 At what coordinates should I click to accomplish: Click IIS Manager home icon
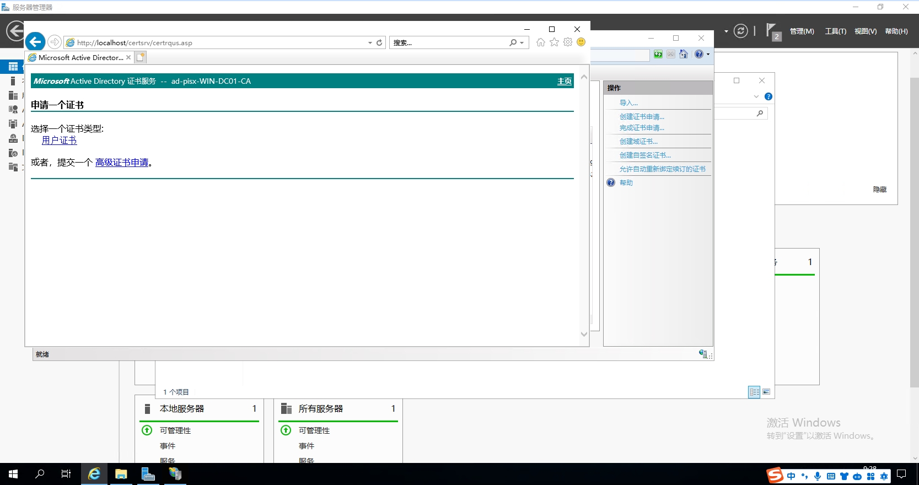click(x=684, y=54)
